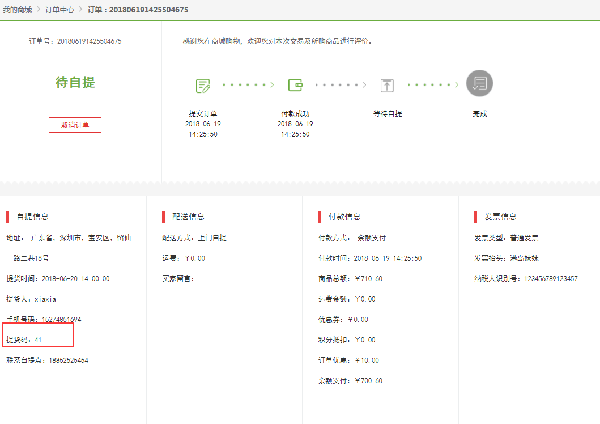Screen dimensions: 600x424
Task: Click the taxpayer ID number 123456789123457
Action: click(550, 278)
